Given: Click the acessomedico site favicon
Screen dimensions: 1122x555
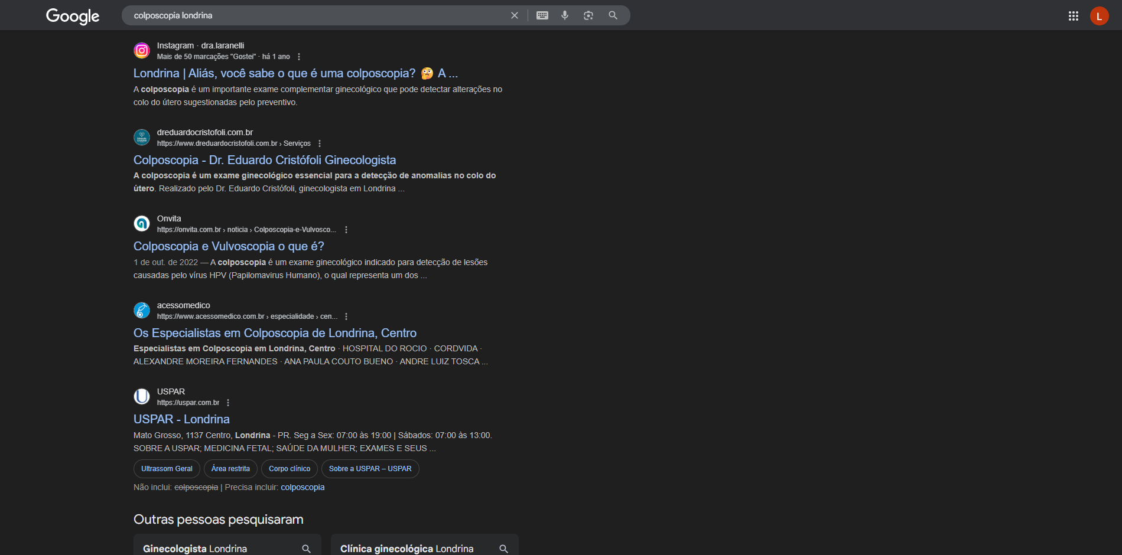Looking at the screenshot, I should (x=142, y=311).
